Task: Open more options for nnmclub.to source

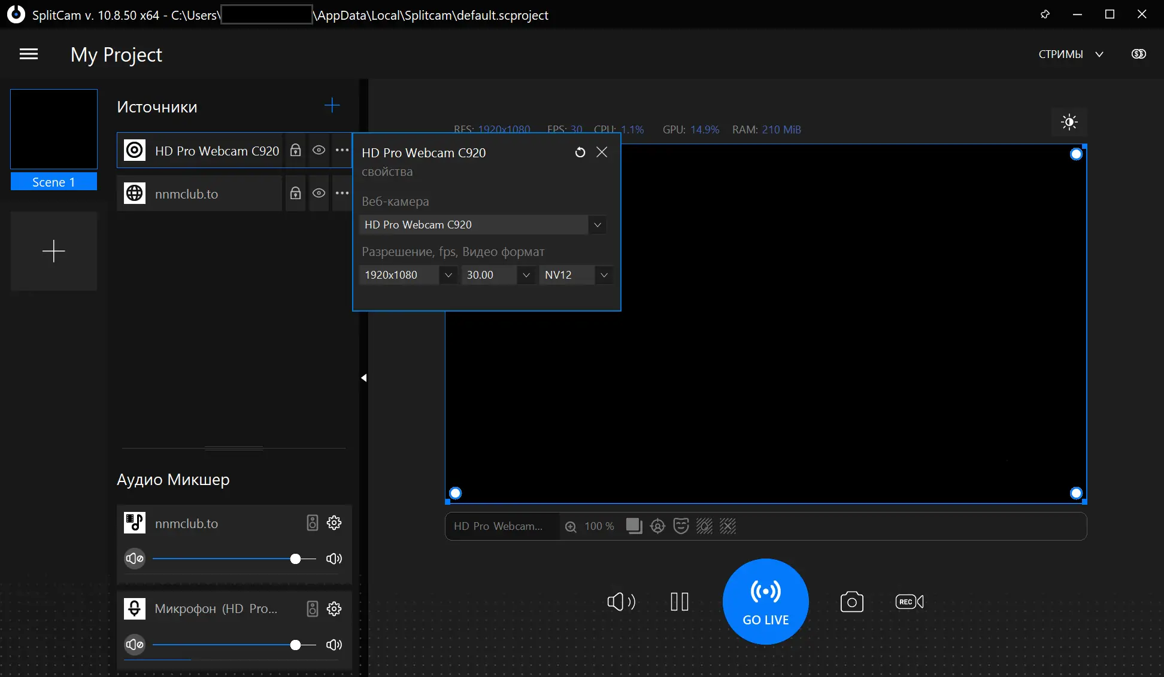Action: pyautogui.click(x=342, y=193)
